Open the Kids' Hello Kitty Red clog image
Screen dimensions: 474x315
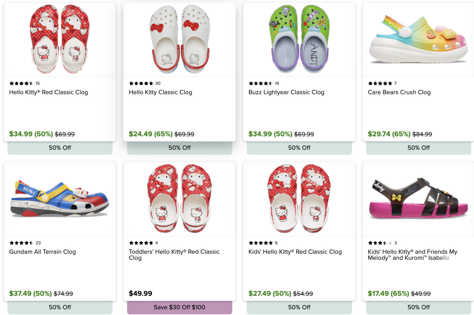click(x=299, y=199)
